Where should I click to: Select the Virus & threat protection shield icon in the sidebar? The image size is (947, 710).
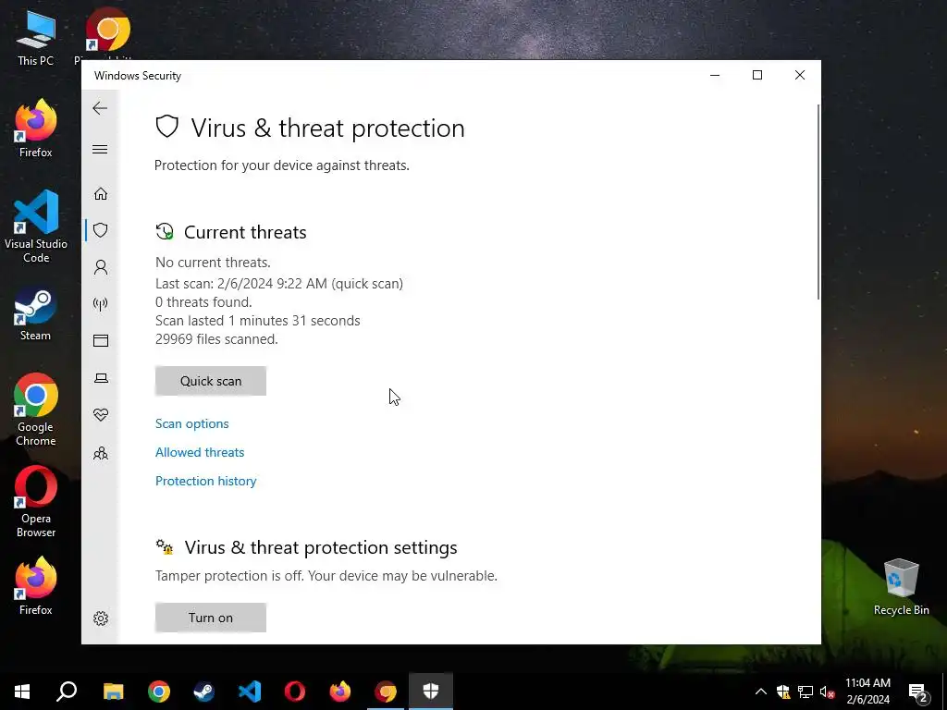101,230
